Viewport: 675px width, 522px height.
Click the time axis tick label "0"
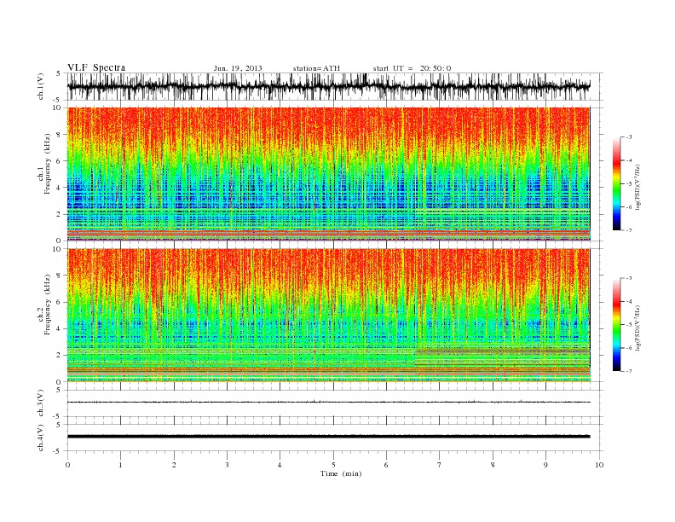(67, 465)
